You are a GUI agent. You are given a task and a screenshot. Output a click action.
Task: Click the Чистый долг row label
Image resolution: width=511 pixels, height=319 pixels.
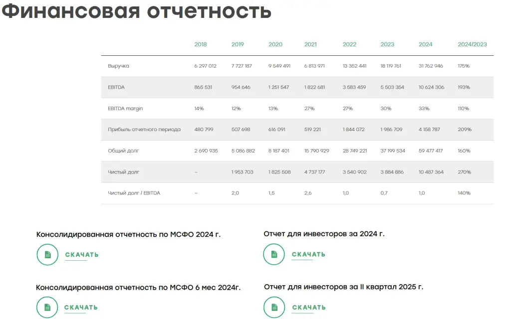pos(124,172)
